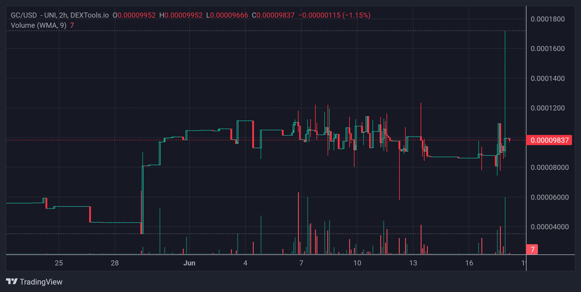Click the 0.00006000 price axis label
The height and width of the screenshot is (292, 581).
pyautogui.click(x=550, y=197)
